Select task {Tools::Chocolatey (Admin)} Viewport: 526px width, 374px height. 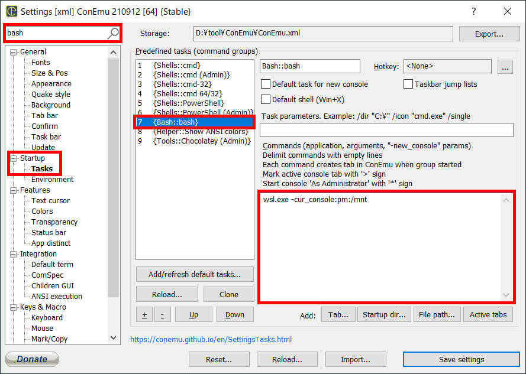point(195,141)
